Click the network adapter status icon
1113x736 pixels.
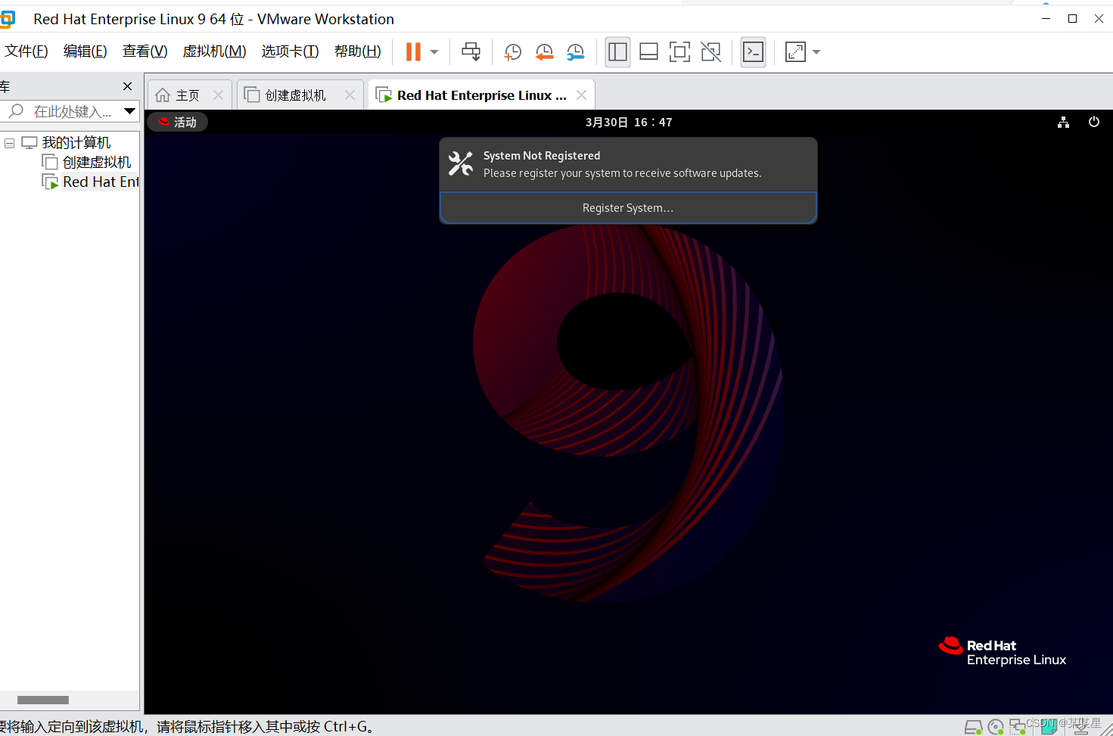pos(1017,727)
